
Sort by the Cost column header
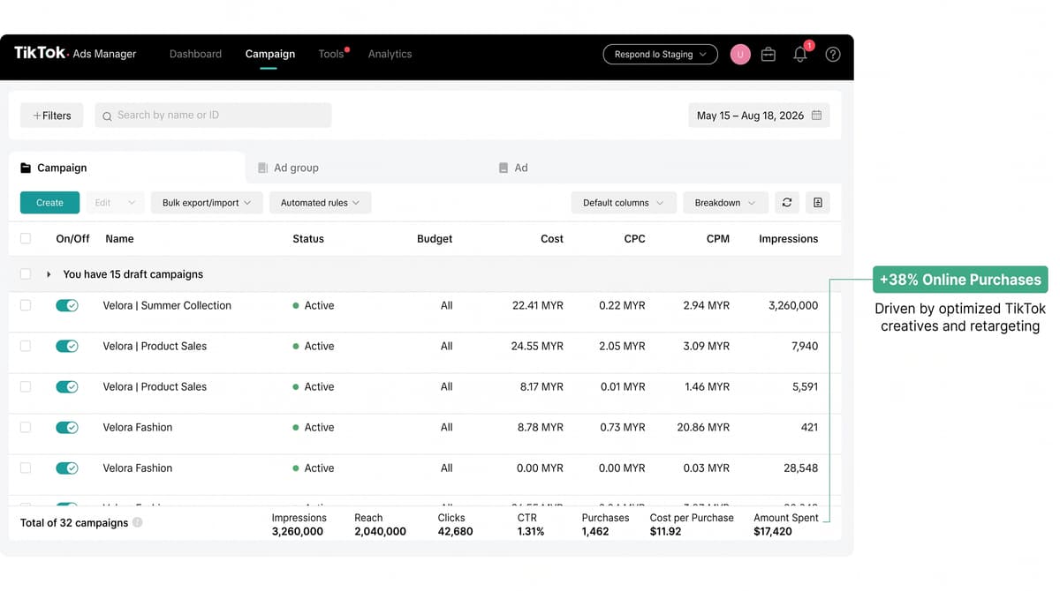(x=552, y=239)
